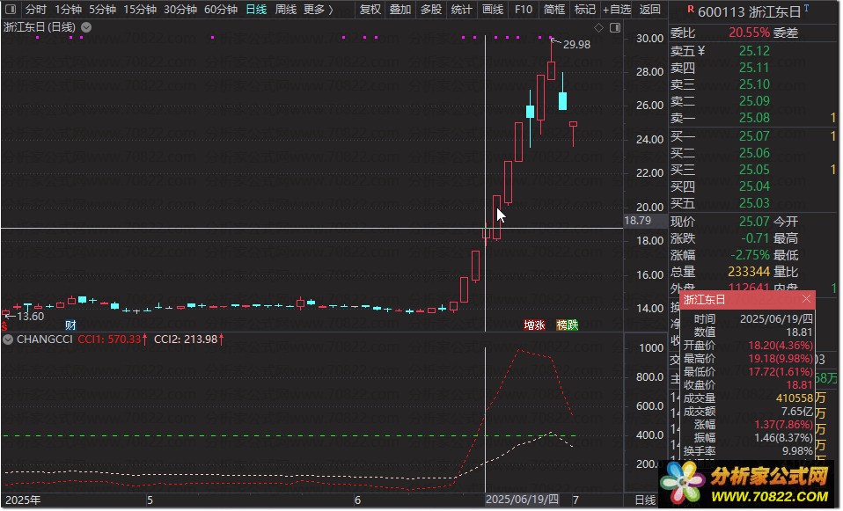Add stock via +自选 button
Image resolution: width=843 pixels, height=511 pixels.
pyautogui.click(x=617, y=10)
